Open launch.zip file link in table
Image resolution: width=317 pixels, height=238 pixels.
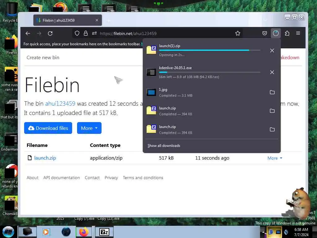click(45, 158)
